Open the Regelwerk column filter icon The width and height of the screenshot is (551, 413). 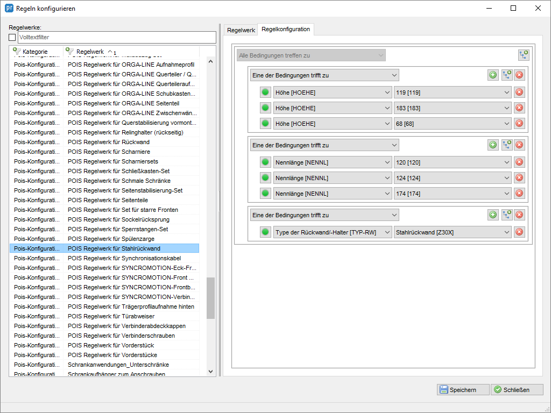69,51
